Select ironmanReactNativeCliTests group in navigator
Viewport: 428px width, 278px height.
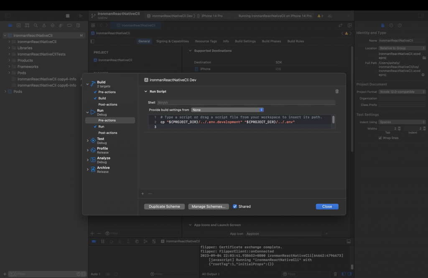tap(41, 54)
